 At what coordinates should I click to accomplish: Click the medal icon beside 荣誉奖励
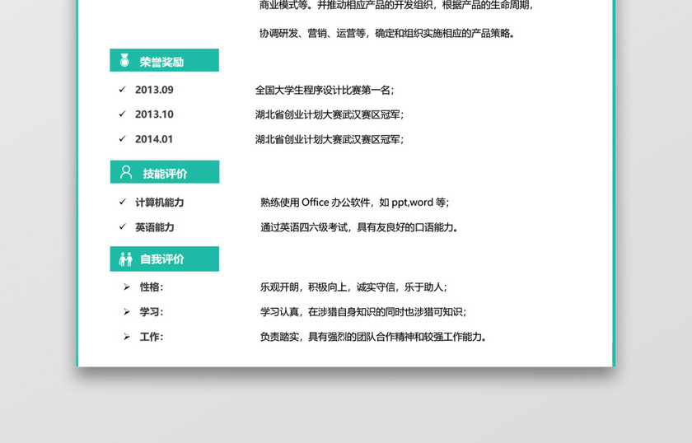[x=124, y=60]
